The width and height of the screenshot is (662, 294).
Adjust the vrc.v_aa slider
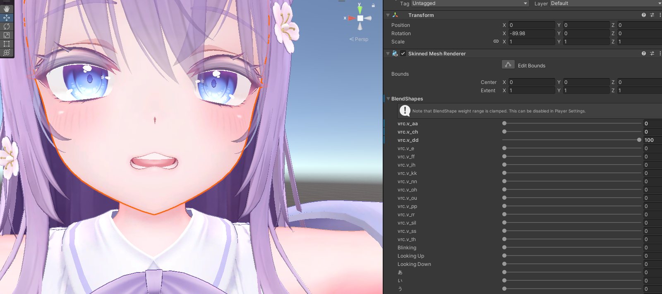(572, 123)
